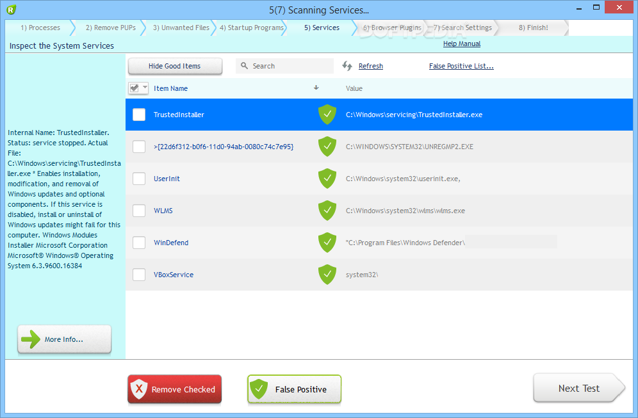638x418 pixels.
Task: Select the WLMS item name
Action: [163, 211]
